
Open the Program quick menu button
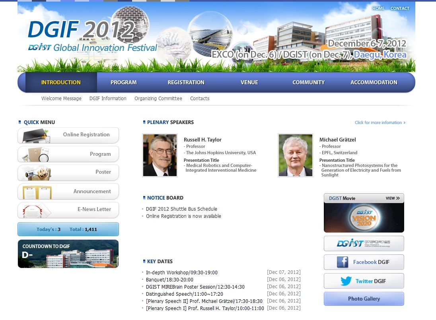[68, 154]
